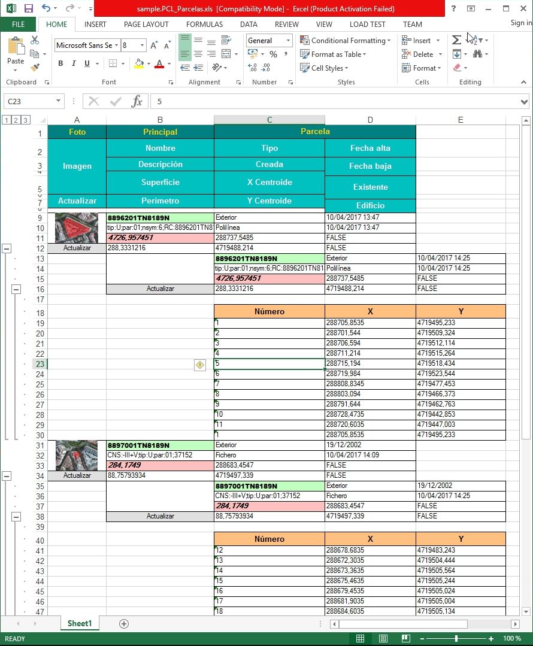This screenshot has height=646, width=533.
Task: Switch to the DATA tab
Action: click(249, 25)
